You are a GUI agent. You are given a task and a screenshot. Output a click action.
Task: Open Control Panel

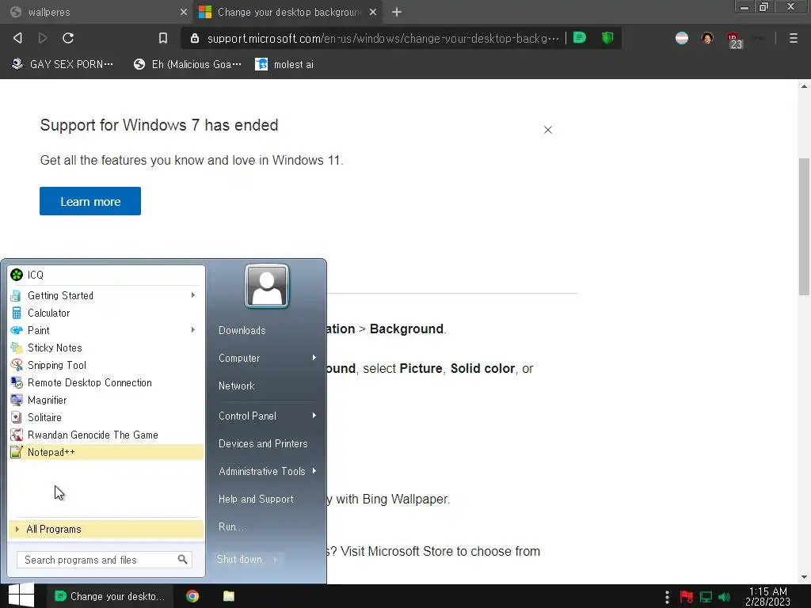click(x=247, y=416)
